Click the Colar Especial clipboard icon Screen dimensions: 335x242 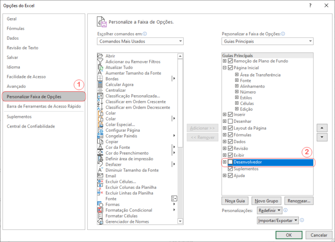point(100,124)
